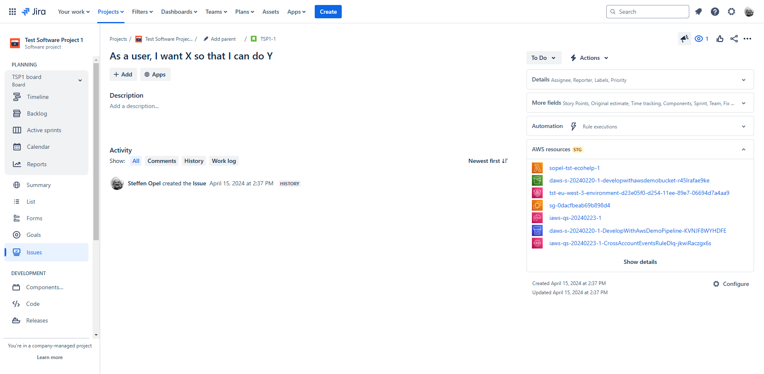Screen dimensions: 764x374
Task: Click the Add a description field
Action: 134,106
